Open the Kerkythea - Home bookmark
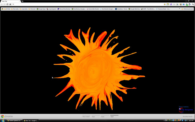Image resolution: width=195 pixels, height=122 pixels. (121, 9)
